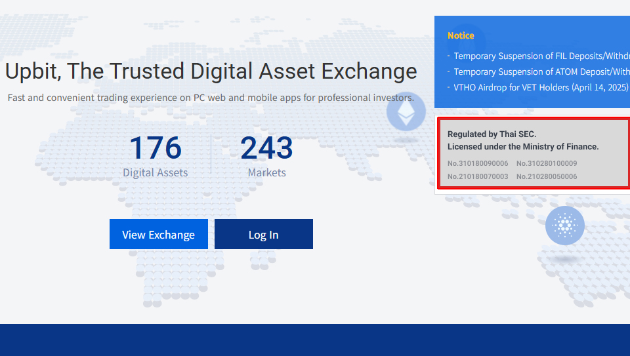Select the 176 Digital Assets figure
Screen dimensions: 630x356
point(156,155)
